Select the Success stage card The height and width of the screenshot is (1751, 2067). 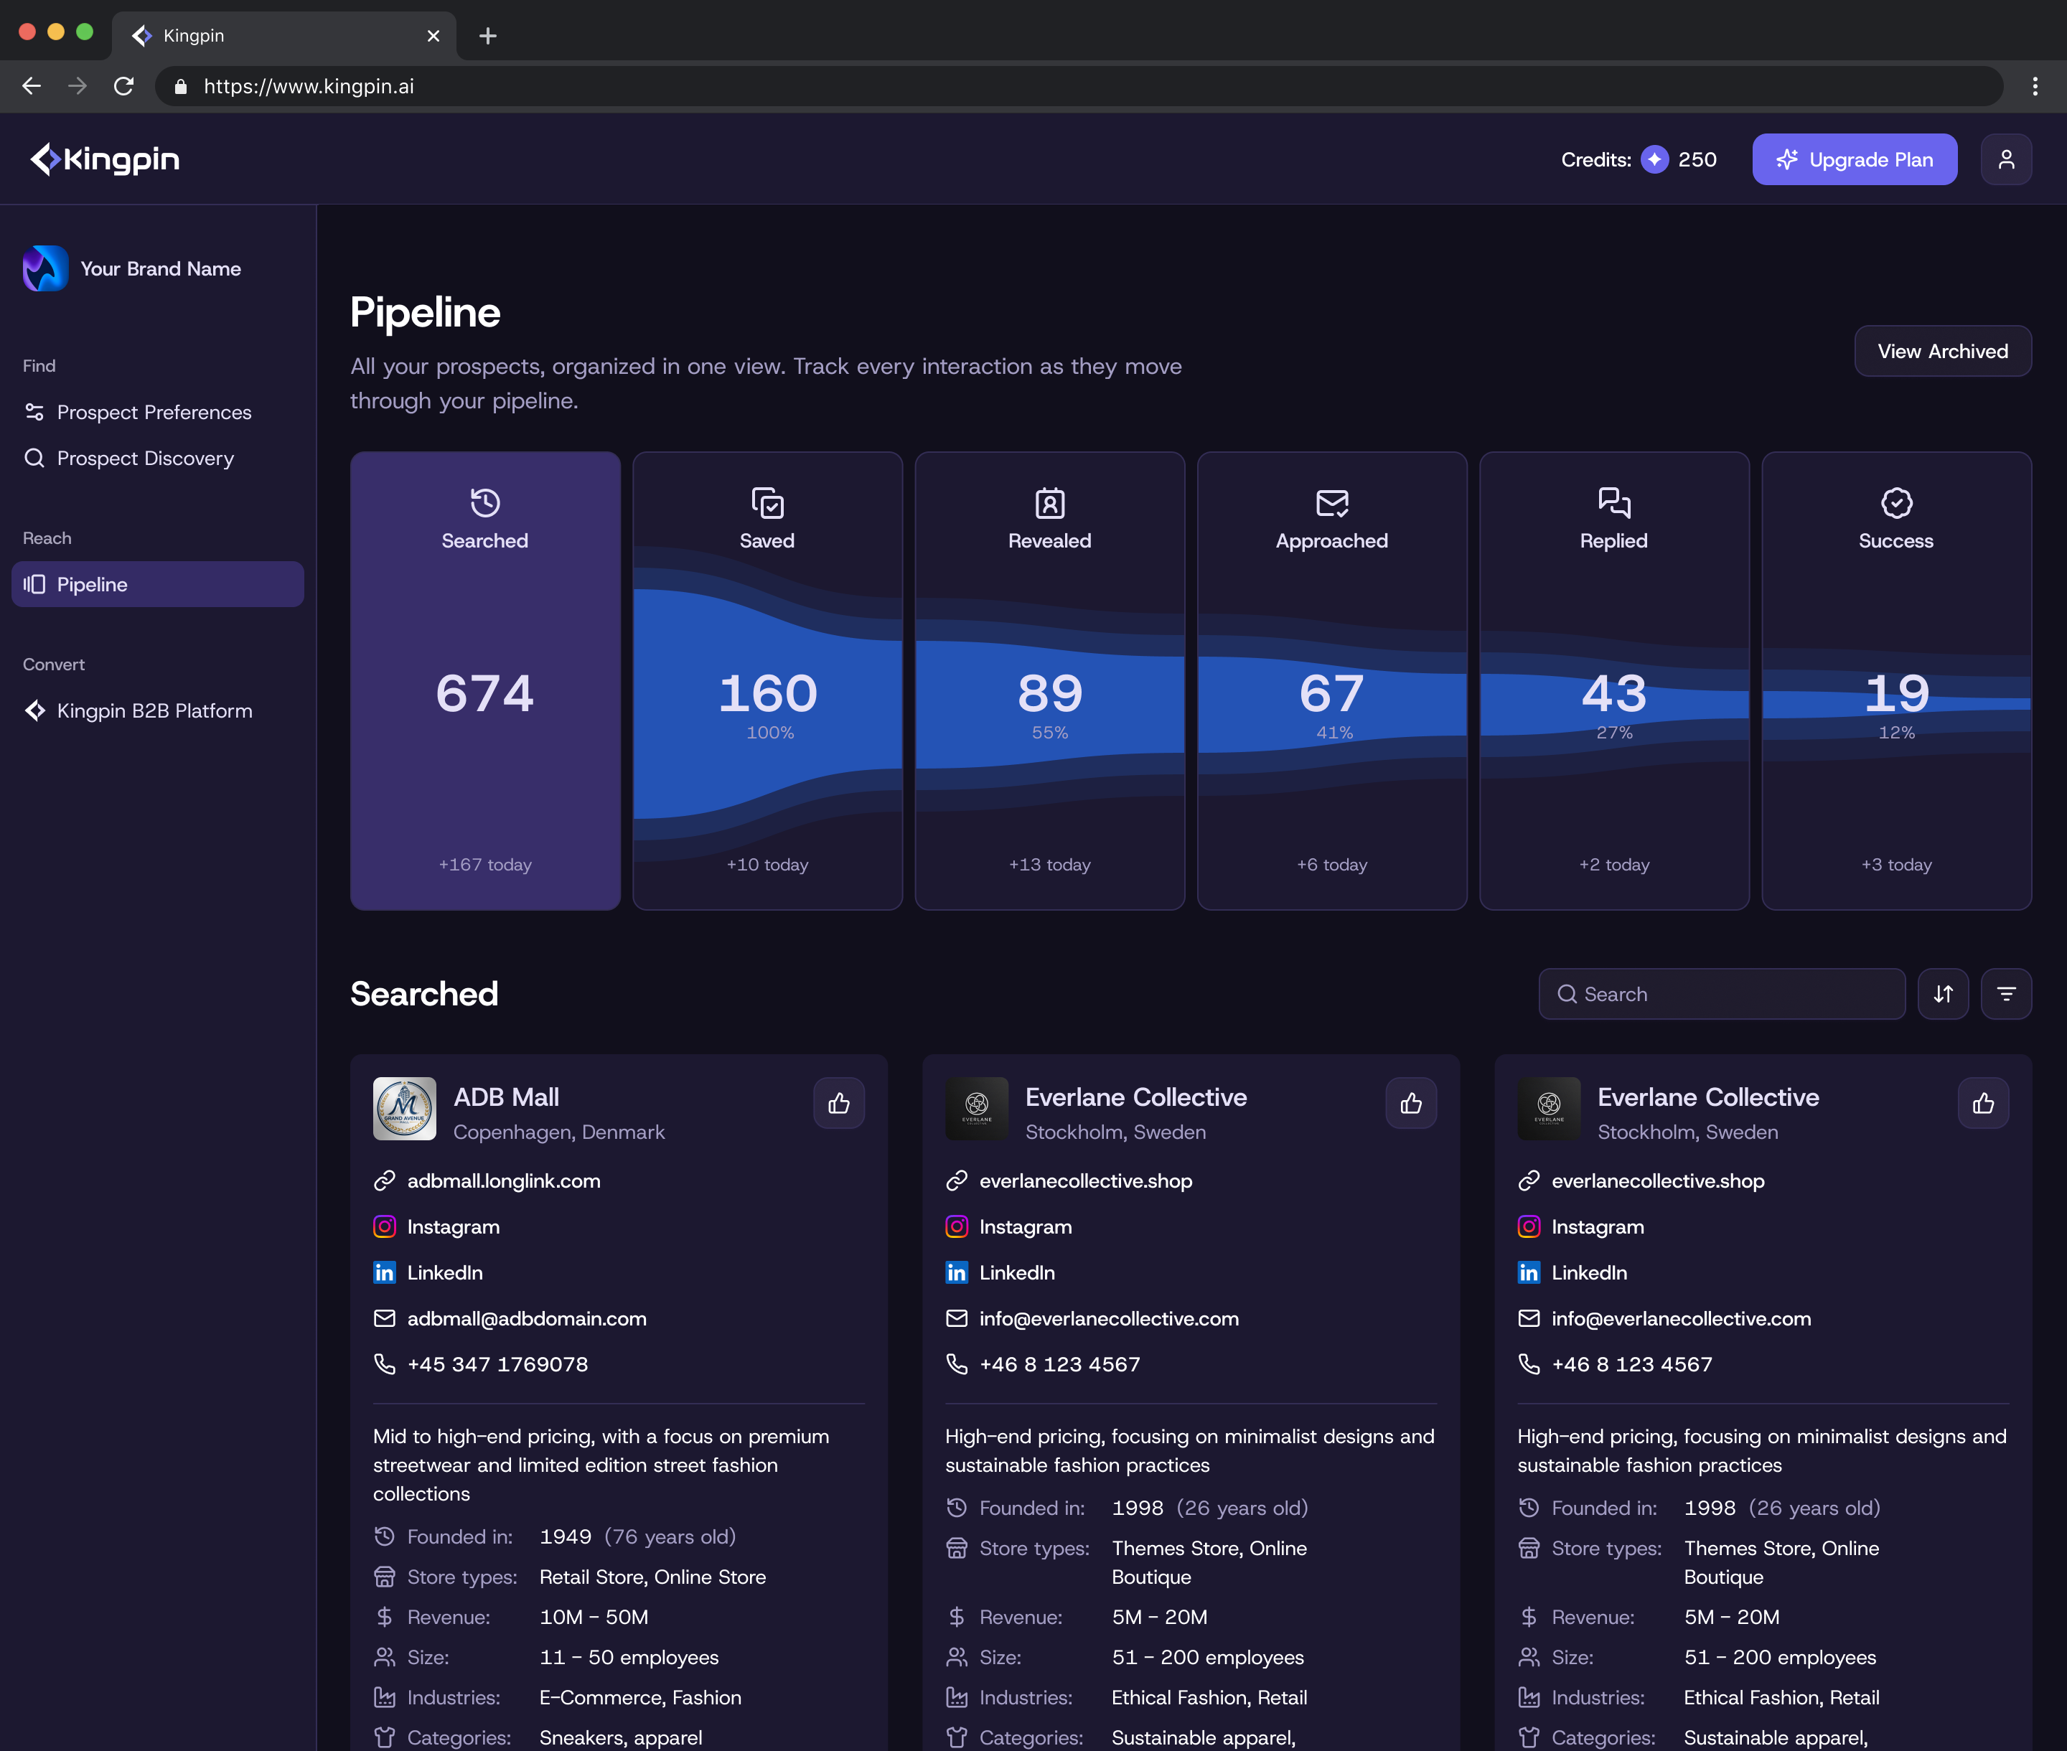[x=1896, y=681]
